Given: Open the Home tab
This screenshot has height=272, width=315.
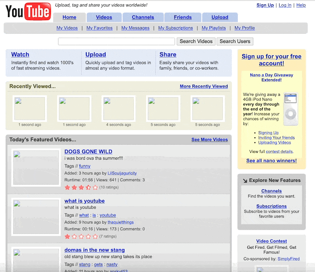Looking at the screenshot, I should tap(69, 17).
